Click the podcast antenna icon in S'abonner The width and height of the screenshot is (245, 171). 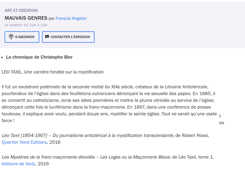pos(11,37)
